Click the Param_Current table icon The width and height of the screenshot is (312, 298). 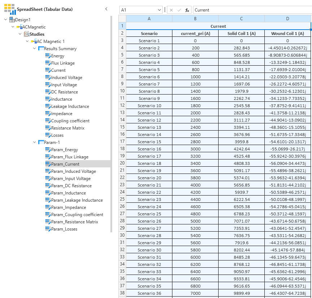[48, 164]
